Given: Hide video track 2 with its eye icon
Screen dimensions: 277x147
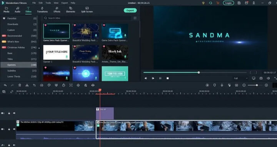Looking at the screenshot, I should [x=14, y=113].
